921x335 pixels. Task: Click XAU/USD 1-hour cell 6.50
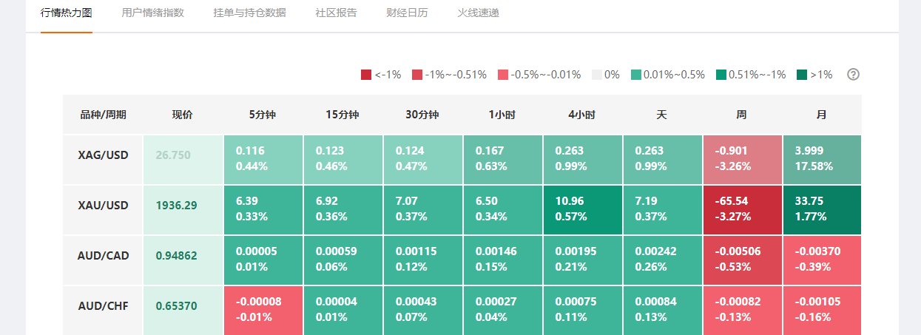502,210
